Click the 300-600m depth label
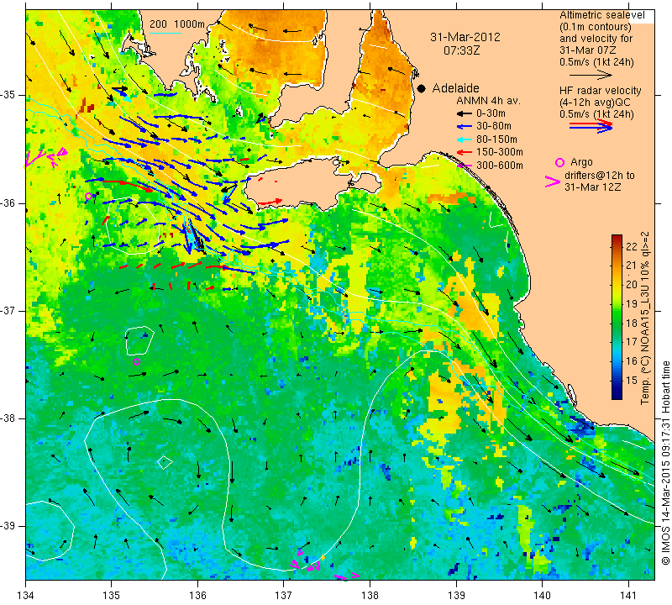 click(x=500, y=166)
